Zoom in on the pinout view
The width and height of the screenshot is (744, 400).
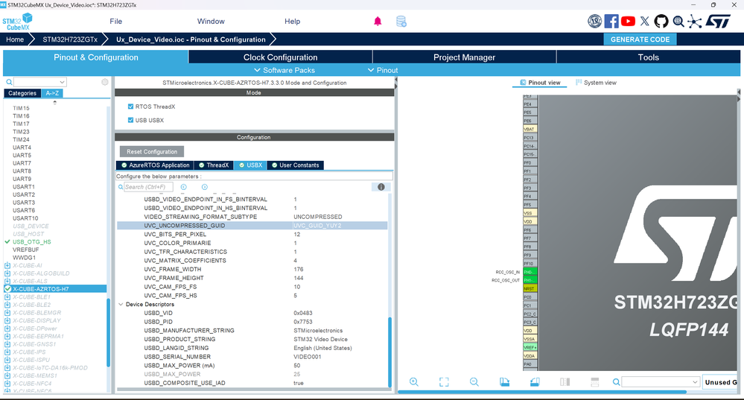414,382
